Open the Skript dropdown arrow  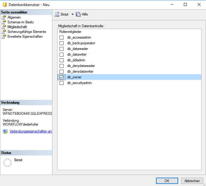pos(72,14)
